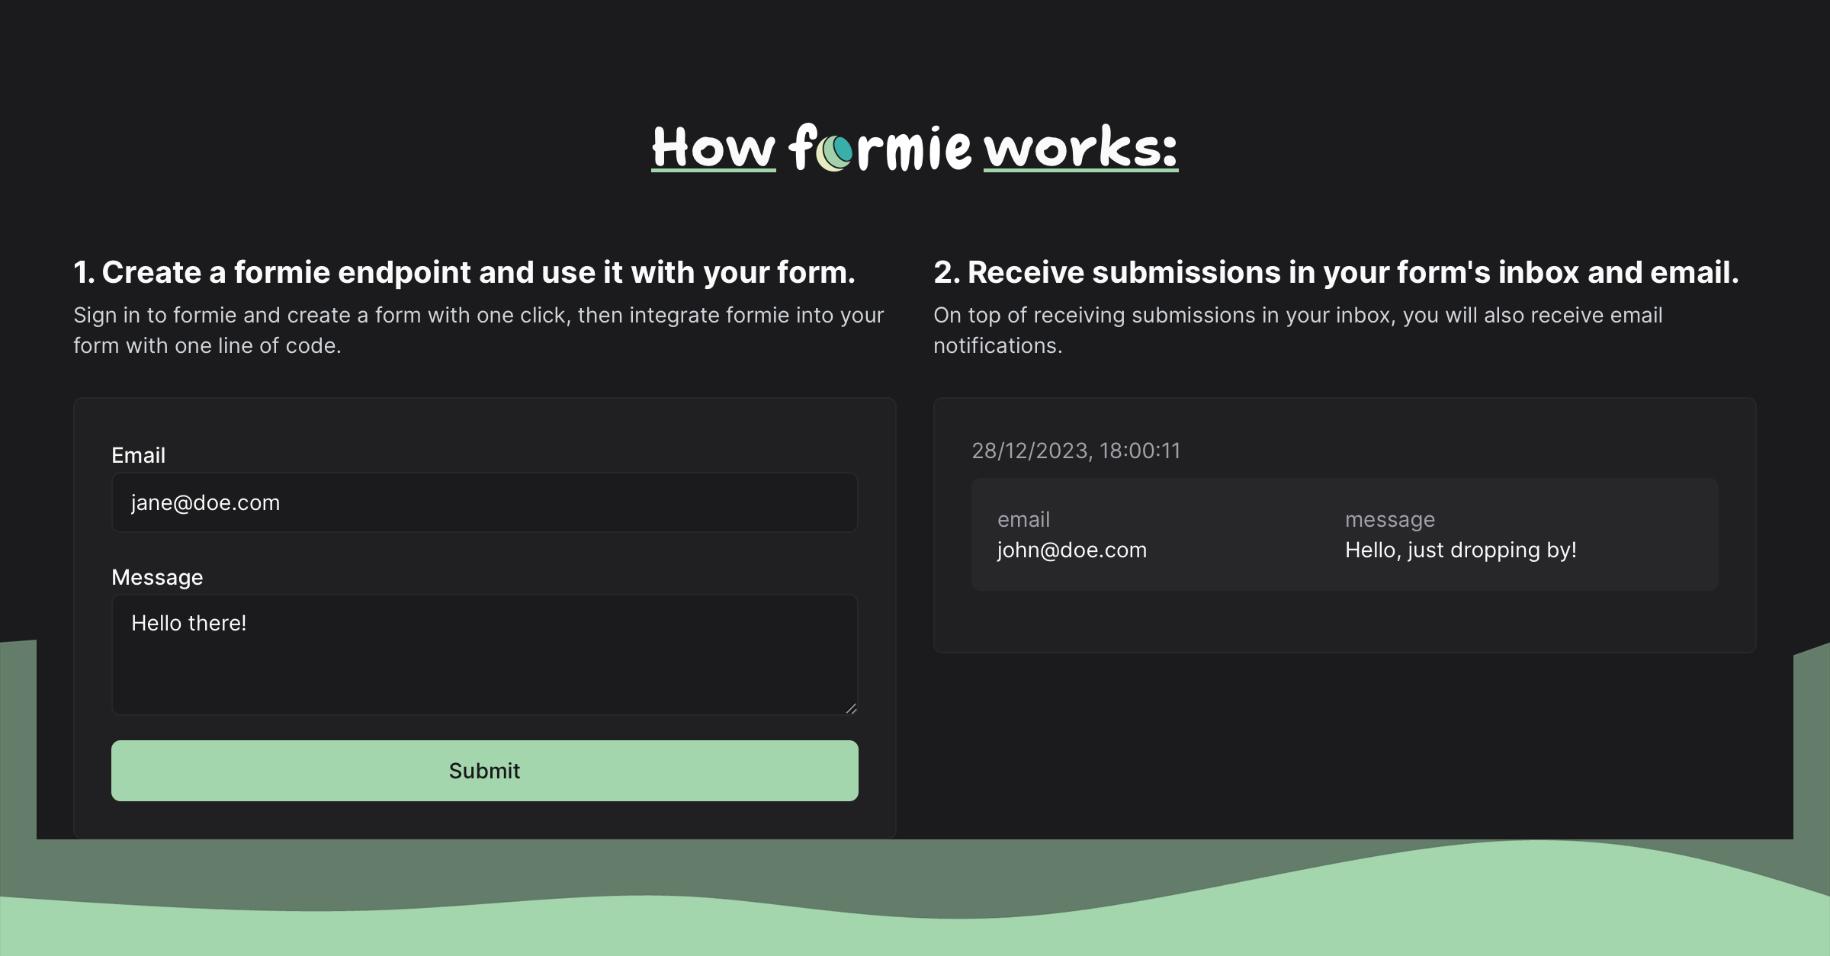The image size is (1830, 956).
Task: Click 'Hello, just dropping by!' message text
Action: [1461, 550]
